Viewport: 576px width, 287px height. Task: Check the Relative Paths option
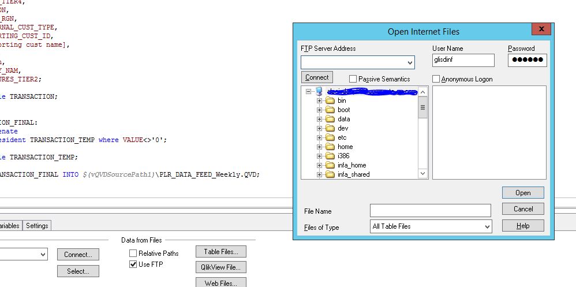point(133,253)
